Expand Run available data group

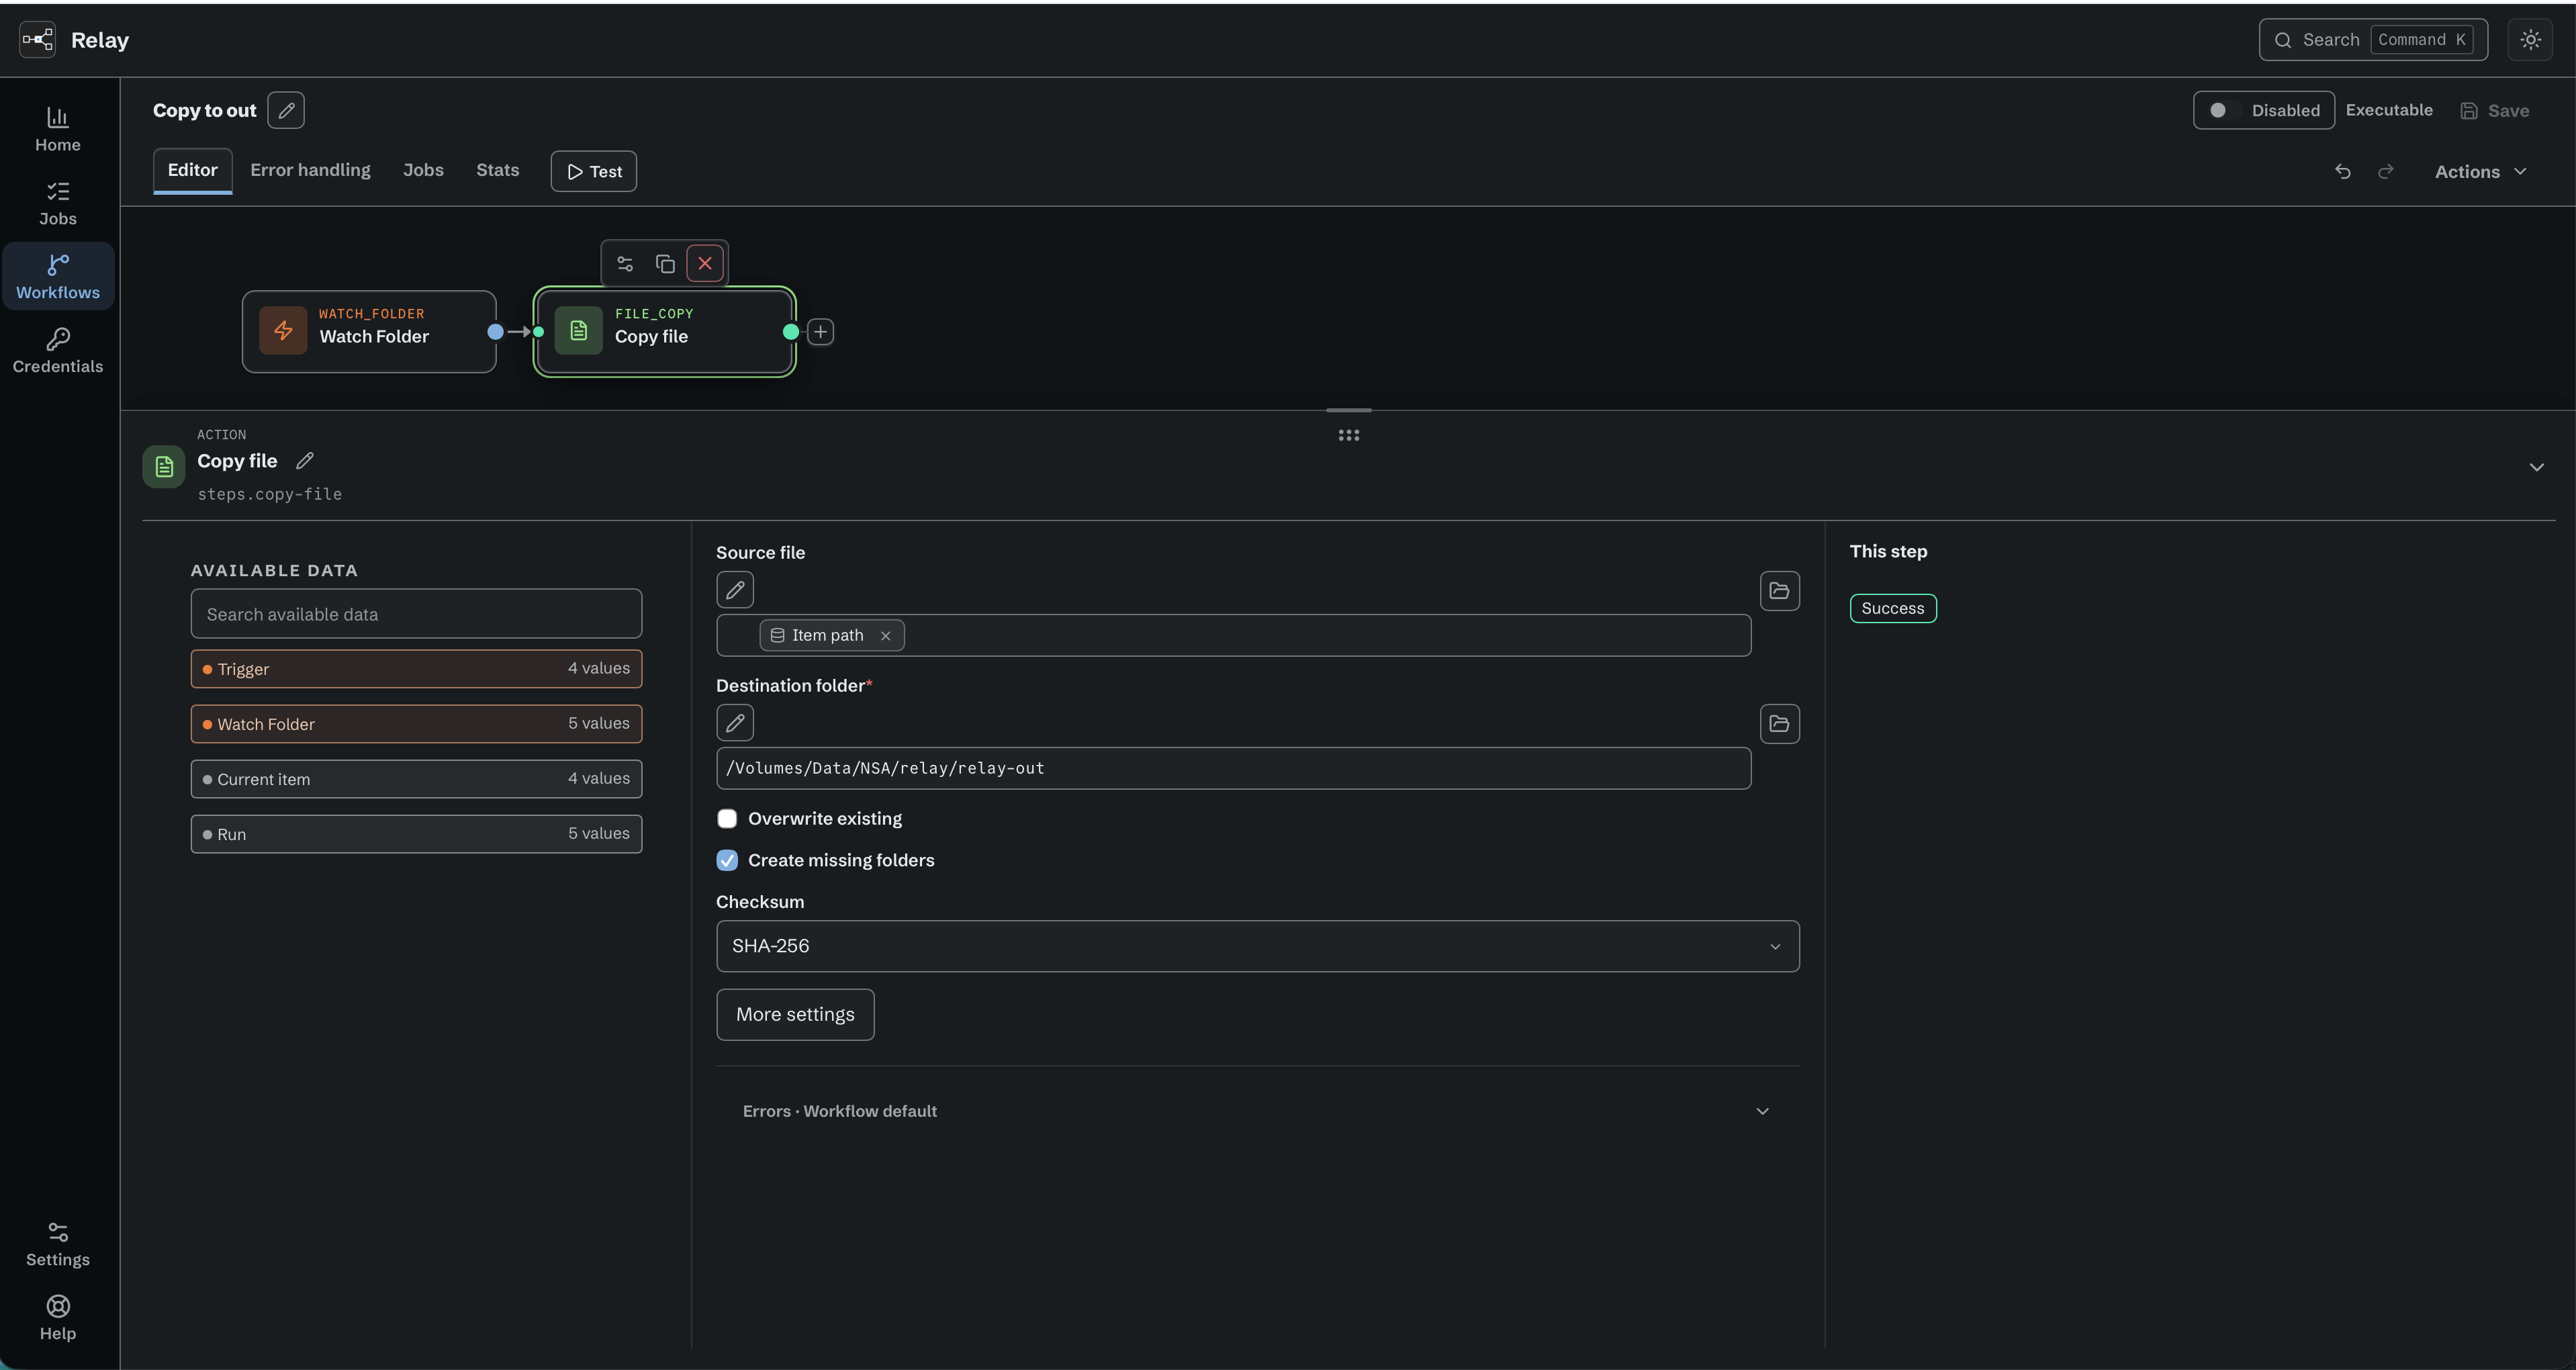(x=416, y=834)
